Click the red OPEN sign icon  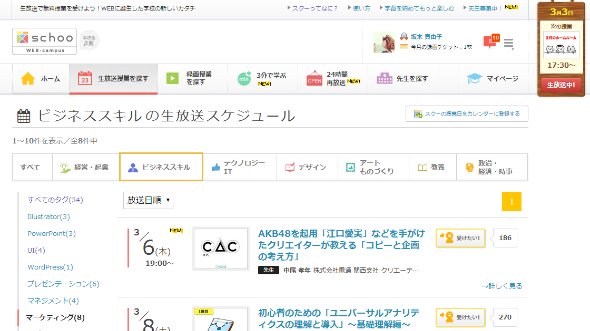314,78
